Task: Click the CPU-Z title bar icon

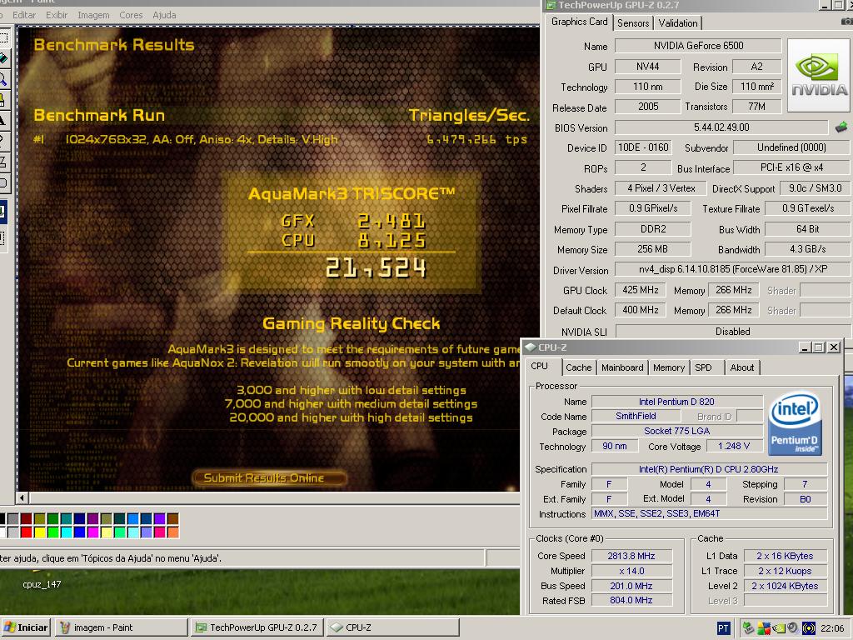Action: 531,347
